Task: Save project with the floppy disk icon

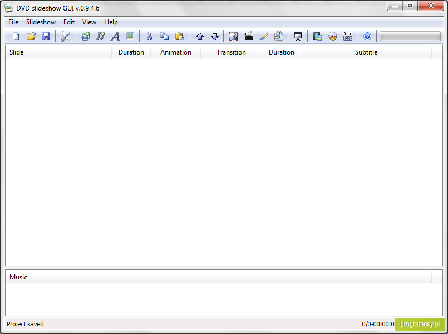Action: point(46,36)
